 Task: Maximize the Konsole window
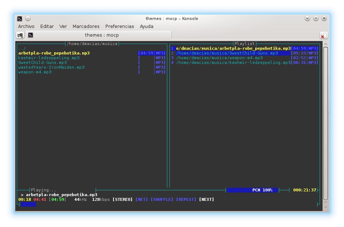[x=316, y=19]
